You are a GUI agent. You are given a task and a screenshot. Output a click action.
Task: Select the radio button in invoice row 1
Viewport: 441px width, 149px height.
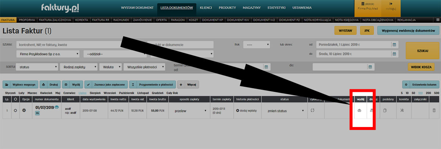(15, 110)
